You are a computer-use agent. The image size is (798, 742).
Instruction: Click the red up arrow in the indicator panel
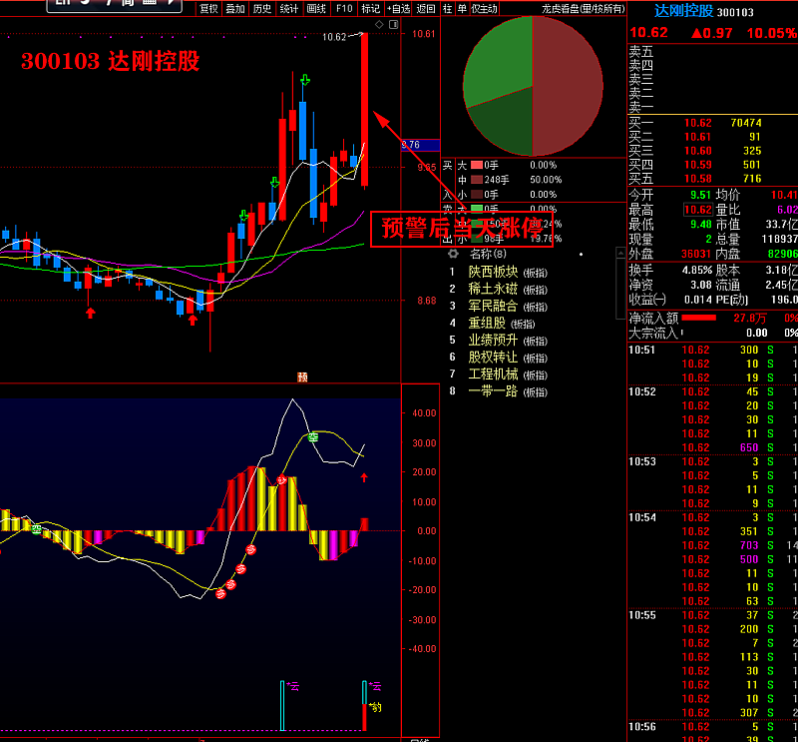(364, 478)
